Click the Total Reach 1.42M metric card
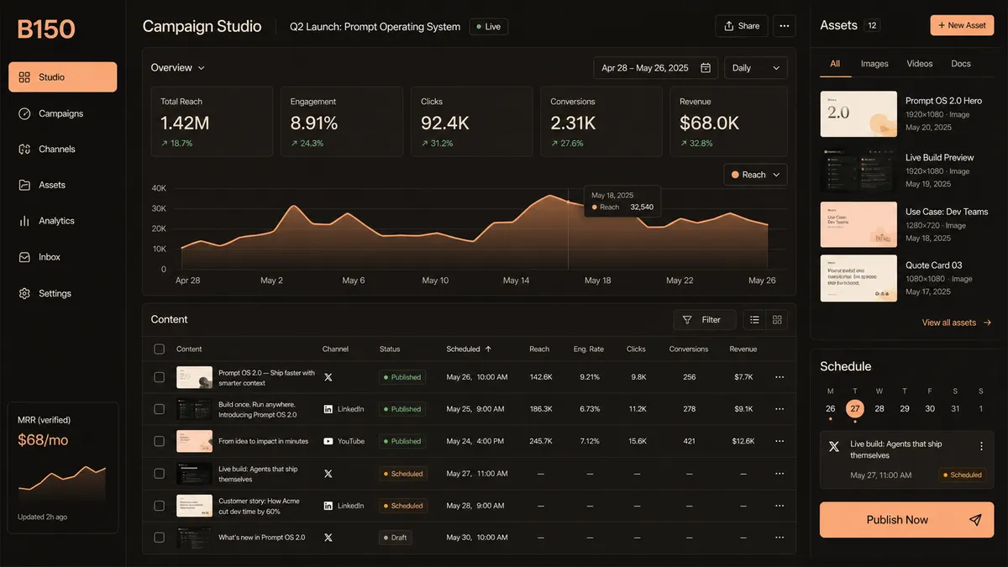Viewport: 1008px width, 567px height. click(x=212, y=122)
